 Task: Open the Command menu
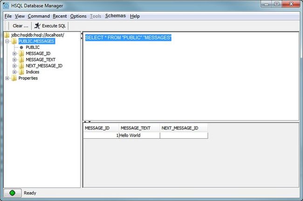[x=39, y=16]
